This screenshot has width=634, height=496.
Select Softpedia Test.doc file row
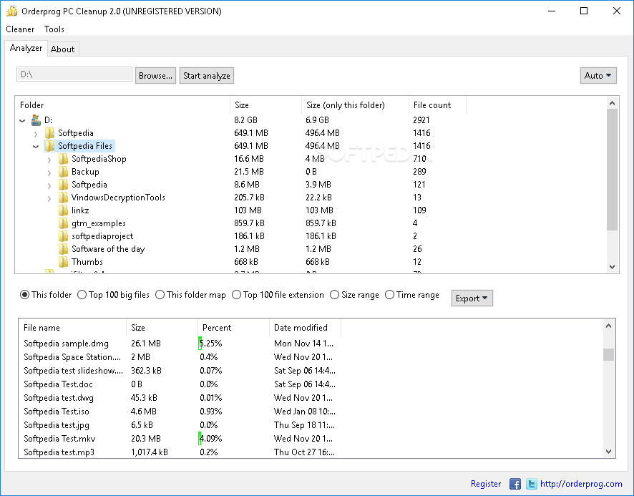click(x=180, y=384)
